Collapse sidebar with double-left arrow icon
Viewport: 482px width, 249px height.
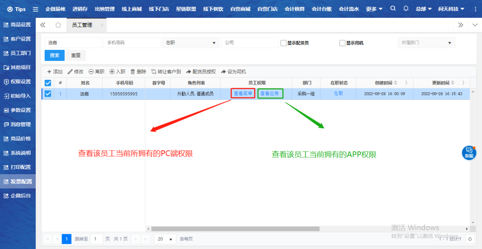(x=43, y=25)
